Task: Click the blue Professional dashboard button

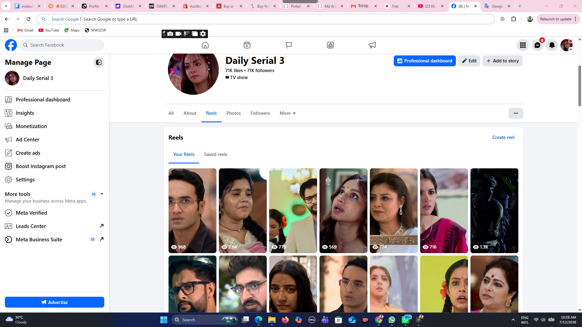Action: click(425, 61)
